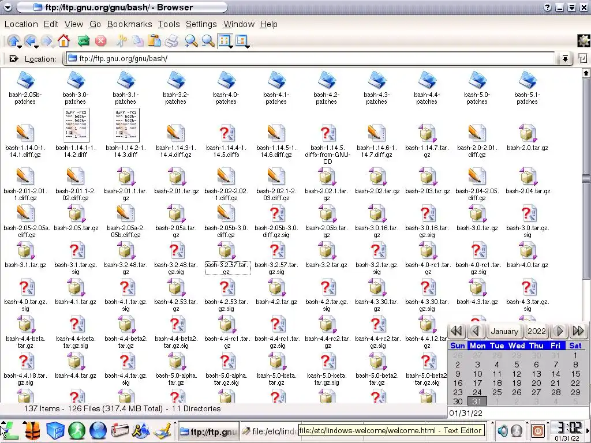Cut selection with the scissors icon

click(x=121, y=41)
